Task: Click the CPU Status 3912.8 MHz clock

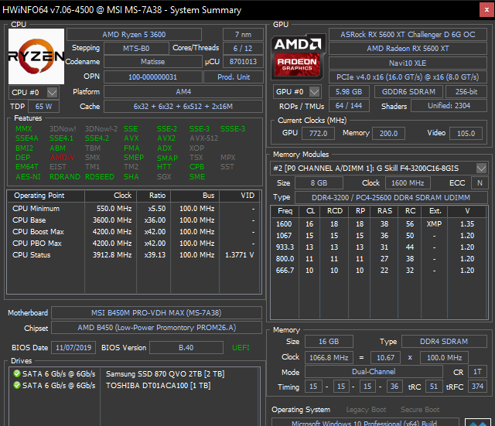Action: (x=112, y=255)
